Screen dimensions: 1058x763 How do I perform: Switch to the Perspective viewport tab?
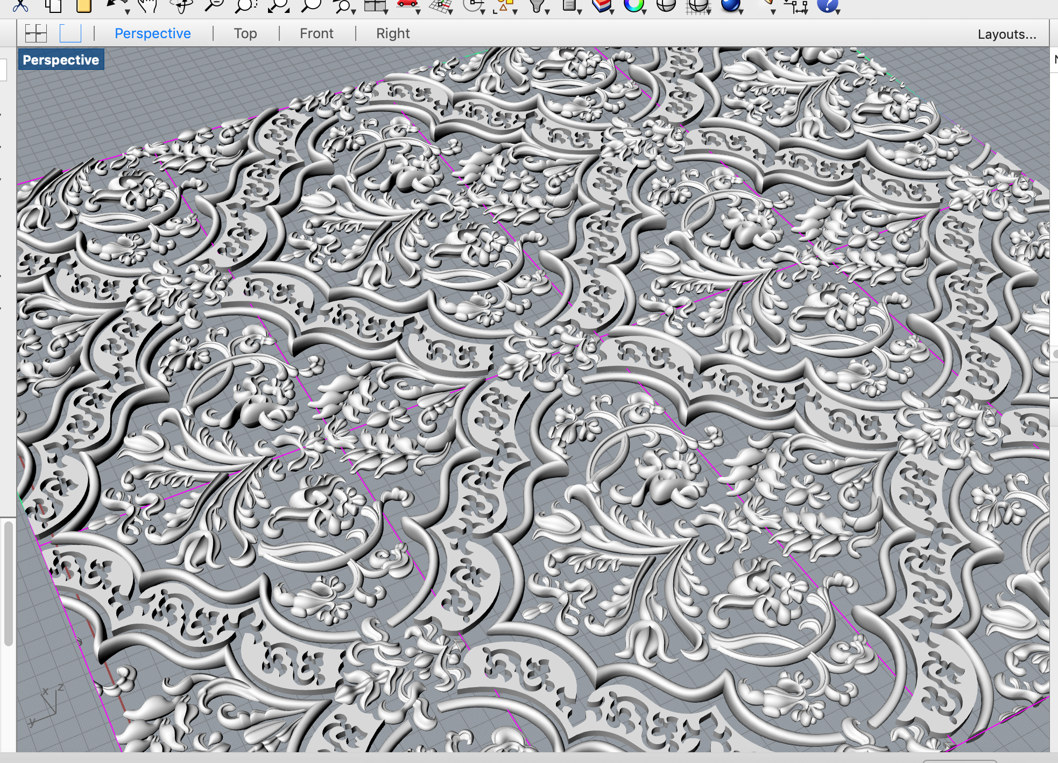point(153,33)
